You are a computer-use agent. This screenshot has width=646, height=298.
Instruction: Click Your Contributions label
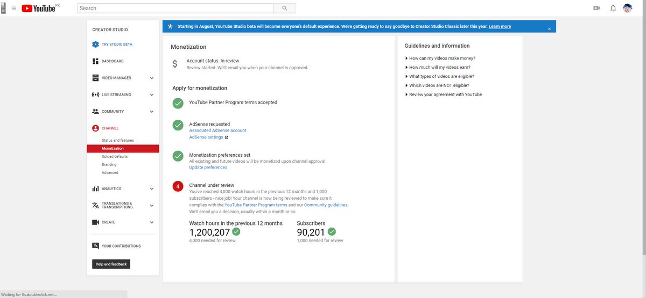[x=121, y=246]
